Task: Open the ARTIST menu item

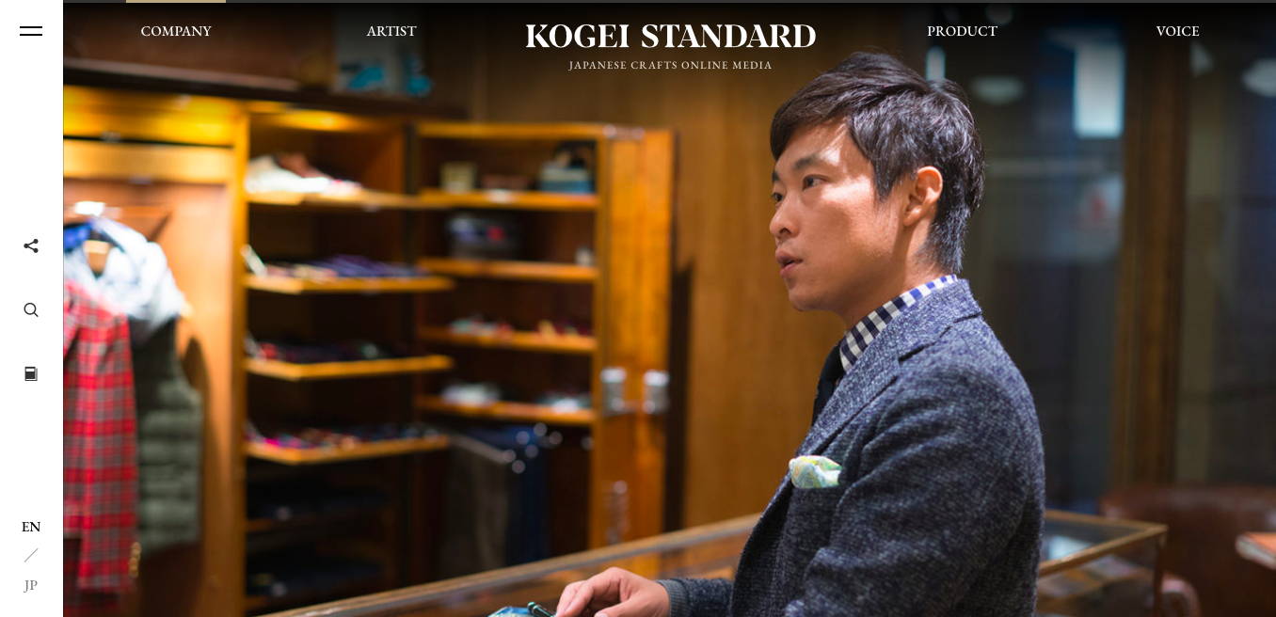Action: pos(391,31)
